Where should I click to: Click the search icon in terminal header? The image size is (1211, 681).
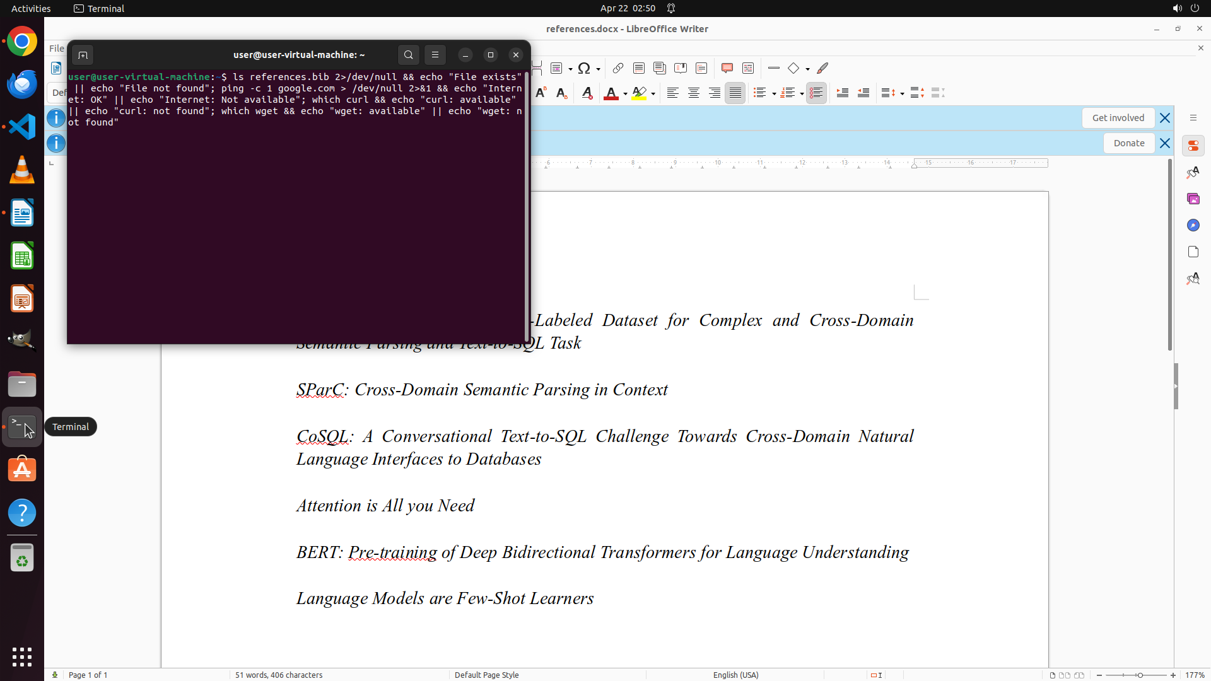pyautogui.click(x=409, y=55)
